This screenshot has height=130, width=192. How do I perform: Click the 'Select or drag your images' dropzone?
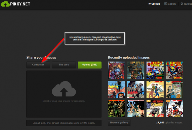pos(64,94)
